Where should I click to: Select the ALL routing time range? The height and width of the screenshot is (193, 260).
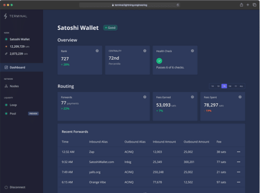242,86
